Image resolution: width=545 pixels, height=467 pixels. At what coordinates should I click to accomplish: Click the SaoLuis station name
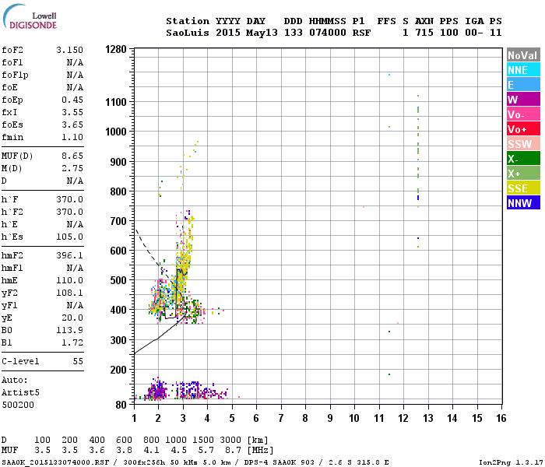[188, 33]
